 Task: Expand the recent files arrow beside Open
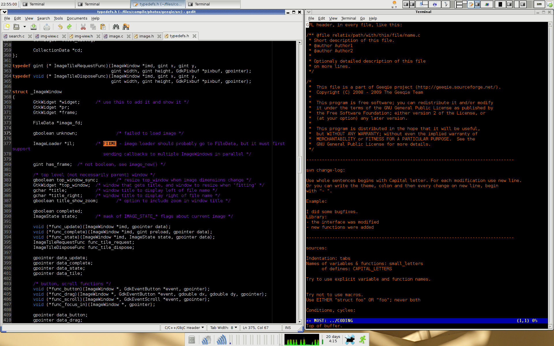click(x=25, y=27)
